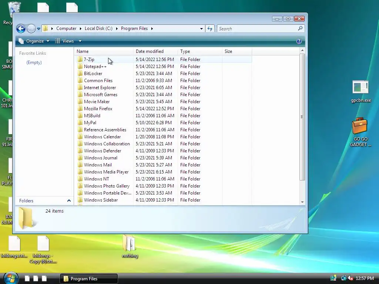
Task: Click the Forward navigation arrow button
Action: coord(31,28)
